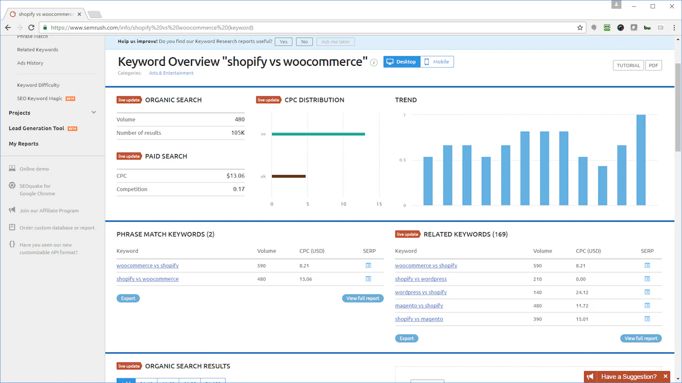
Task: Open SERP icon for shopify vs wordpress row
Action: coord(647,279)
